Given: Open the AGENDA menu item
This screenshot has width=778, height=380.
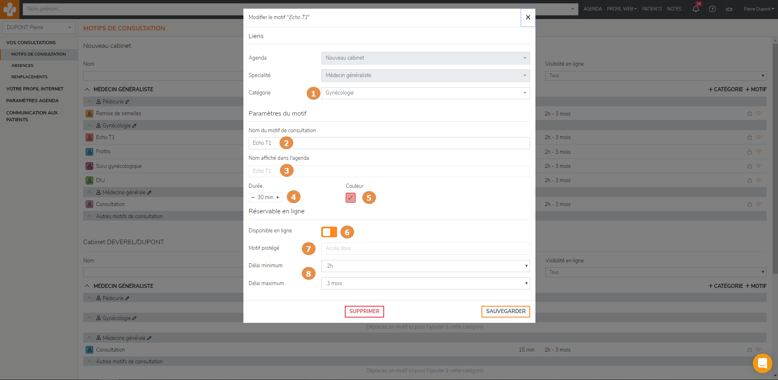Looking at the screenshot, I should pyautogui.click(x=592, y=9).
